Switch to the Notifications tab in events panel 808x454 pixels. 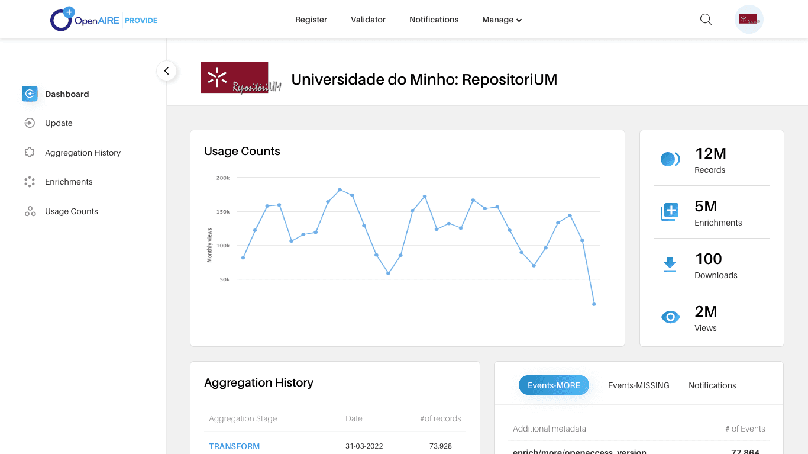[x=712, y=385]
